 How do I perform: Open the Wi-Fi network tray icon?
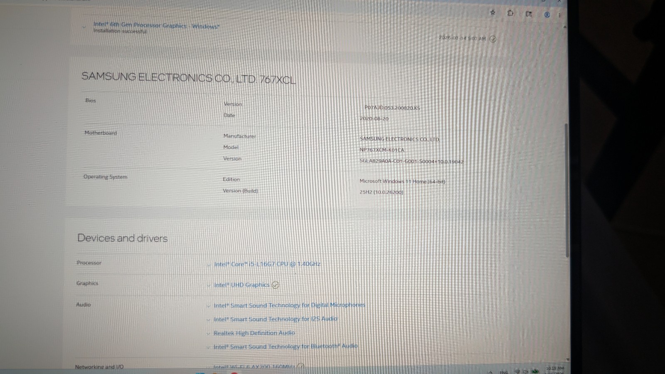pos(517,371)
